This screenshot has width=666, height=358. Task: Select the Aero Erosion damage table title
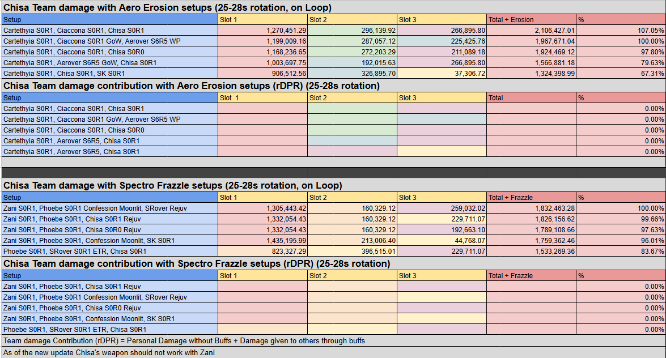pyautogui.click(x=167, y=7)
